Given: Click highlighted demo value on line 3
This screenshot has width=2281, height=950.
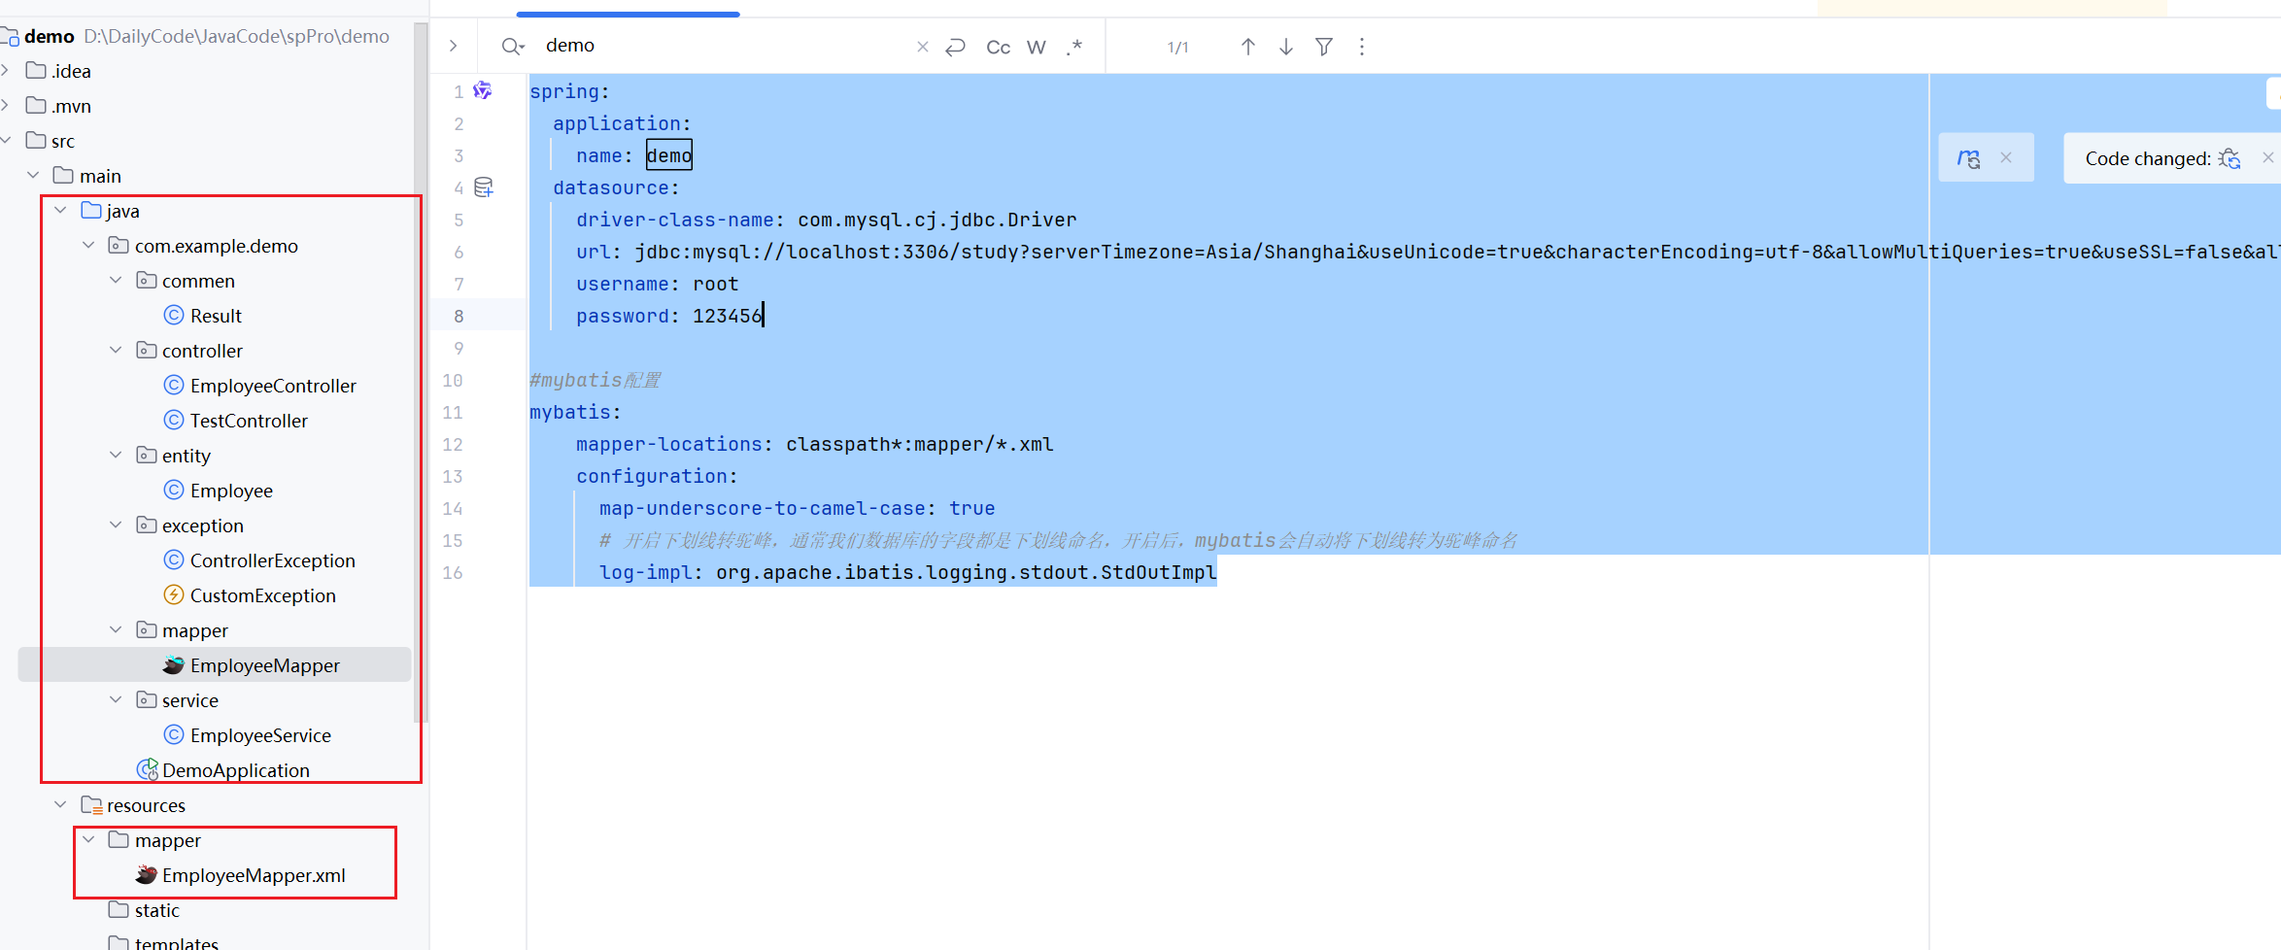Looking at the screenshot, I should (669, 155).
